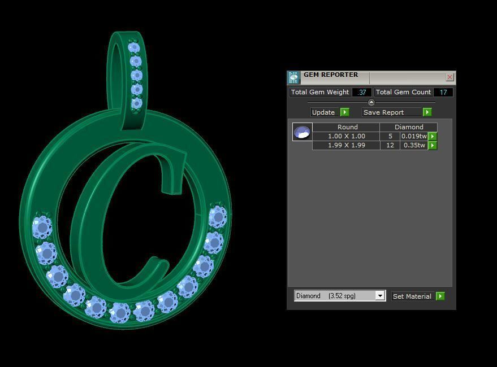Click the Total Gem Count value 17

pyautogui.click(x=443, y=92)
